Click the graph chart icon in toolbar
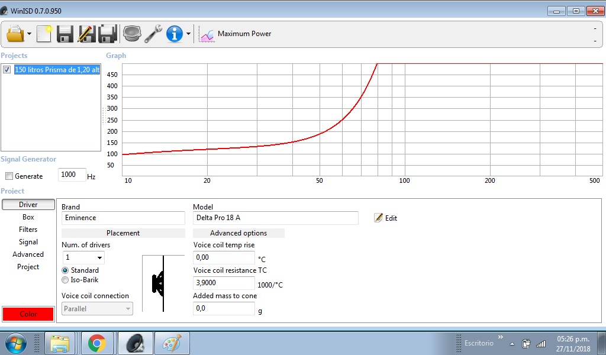Image resolution: width=606 pixels, height=355 pixels. tap(207, 34)
